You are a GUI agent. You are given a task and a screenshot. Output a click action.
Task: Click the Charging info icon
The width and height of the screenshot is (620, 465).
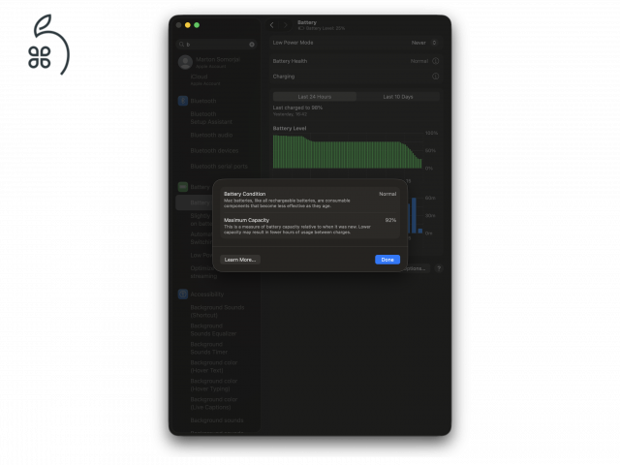[x=435, y=77]
